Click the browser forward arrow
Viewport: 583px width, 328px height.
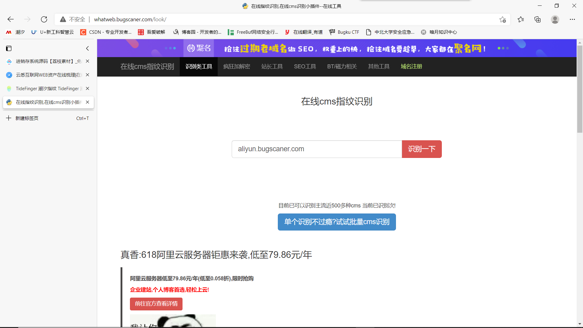click(x=27, y=19)
